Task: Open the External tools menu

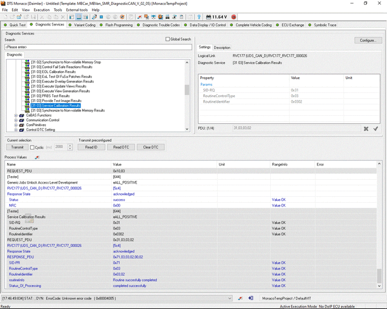Action: click(x=77, y=10)
